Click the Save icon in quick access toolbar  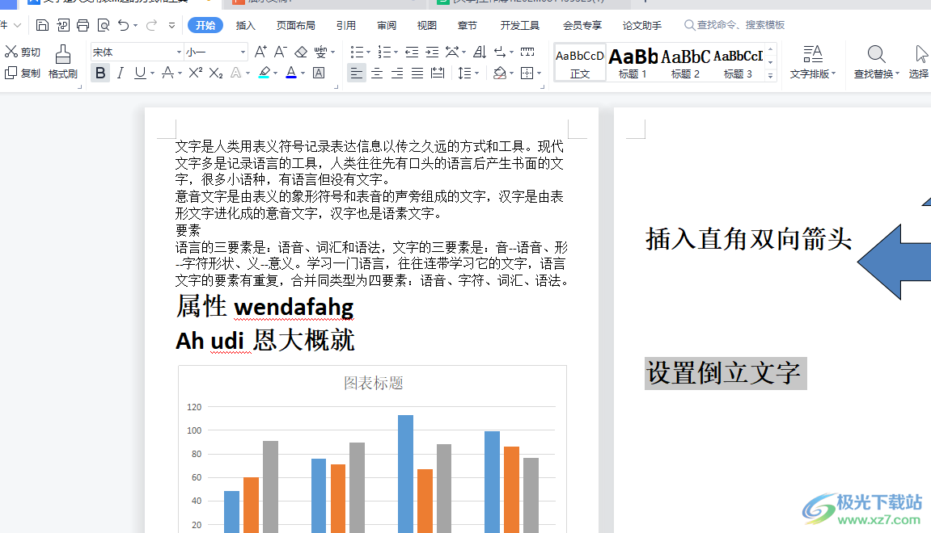pos(42,25)
